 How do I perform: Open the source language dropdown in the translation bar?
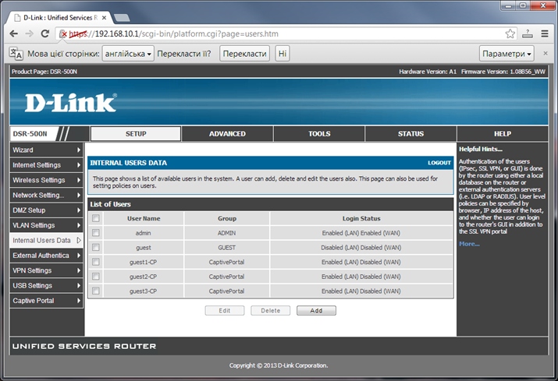[x=128, y=54]
